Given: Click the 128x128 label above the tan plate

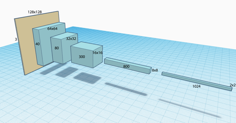Looking at the screenshot, I should (35, 12).
